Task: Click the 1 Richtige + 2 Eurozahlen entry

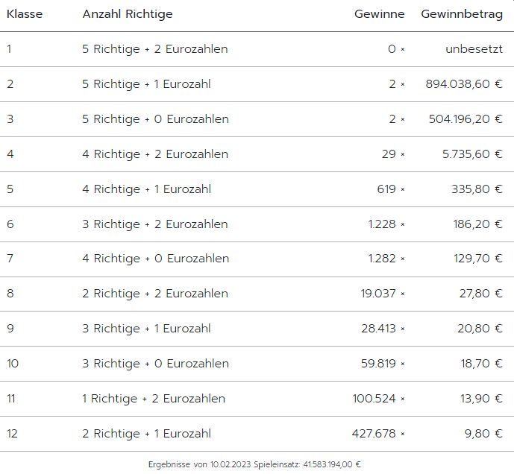Action: coord(154,399)
